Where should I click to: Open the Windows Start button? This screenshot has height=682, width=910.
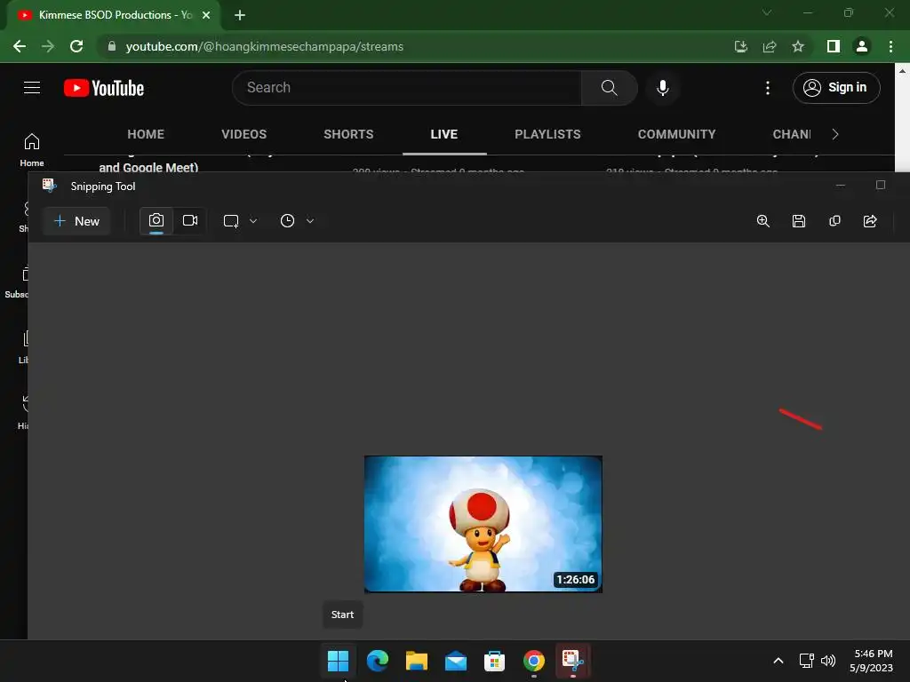(x=338, y=661)
